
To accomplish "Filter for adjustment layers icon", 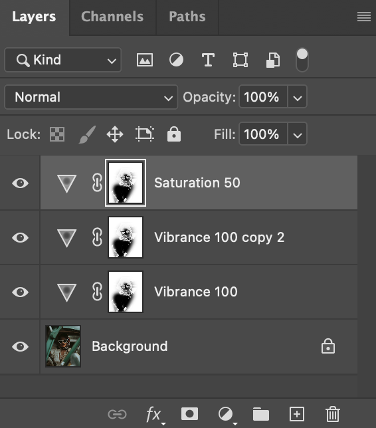I will point(176,60).
